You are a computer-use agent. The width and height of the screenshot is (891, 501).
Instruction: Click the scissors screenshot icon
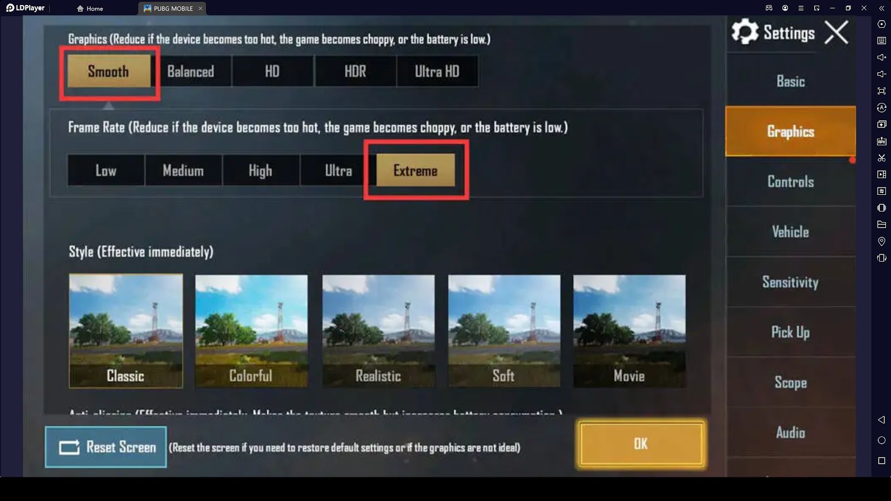(882, 158)
